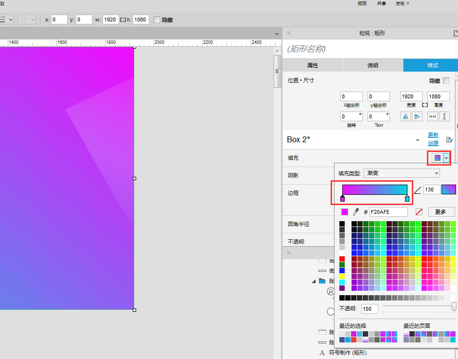This screenshot has width=458, height=359.
Task: Click the fill color dropdown arrow
Action: tap(446, 158)
